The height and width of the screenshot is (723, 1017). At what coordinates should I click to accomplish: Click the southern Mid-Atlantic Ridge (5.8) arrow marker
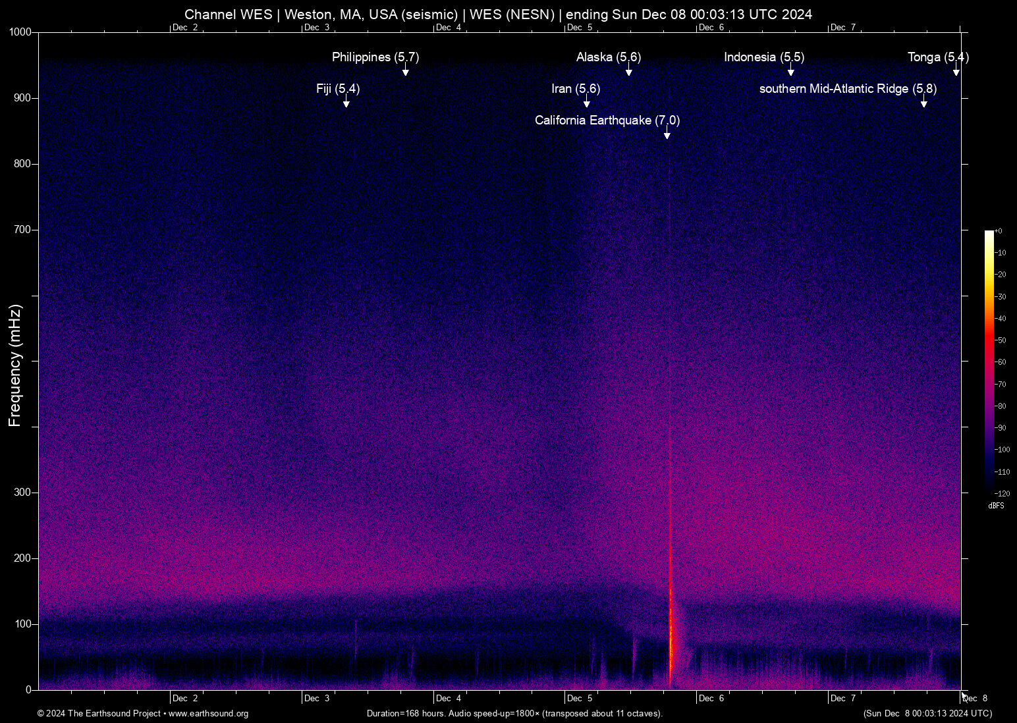pos(924,101)
